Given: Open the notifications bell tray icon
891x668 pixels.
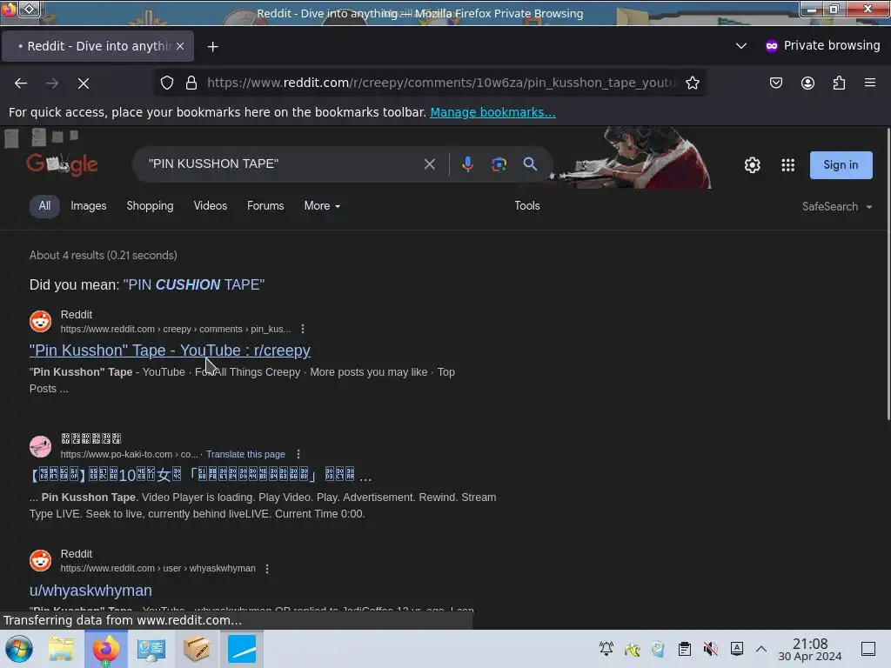Looking at the screenshot, I should tap(606, 649).
